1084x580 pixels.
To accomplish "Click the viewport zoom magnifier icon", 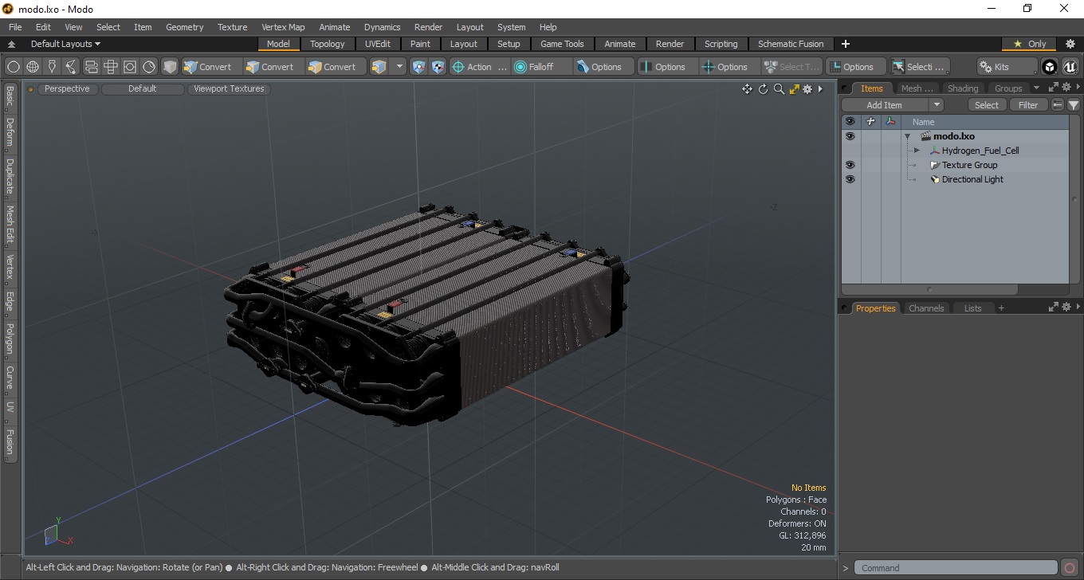I will point(779,89).
